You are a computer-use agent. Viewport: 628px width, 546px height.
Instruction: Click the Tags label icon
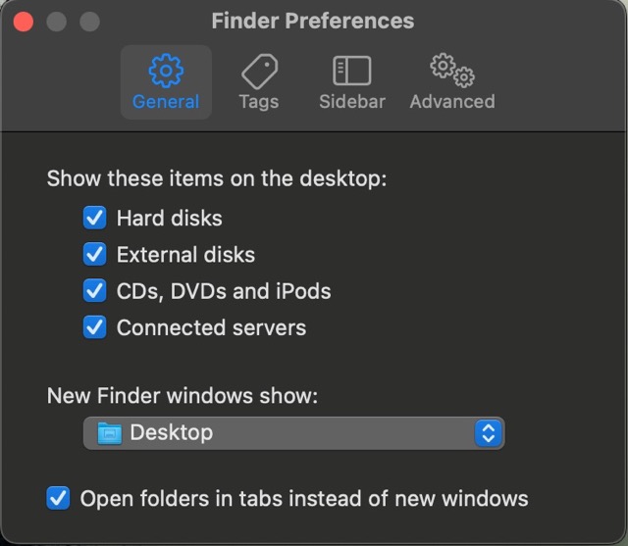click(258, 70)
